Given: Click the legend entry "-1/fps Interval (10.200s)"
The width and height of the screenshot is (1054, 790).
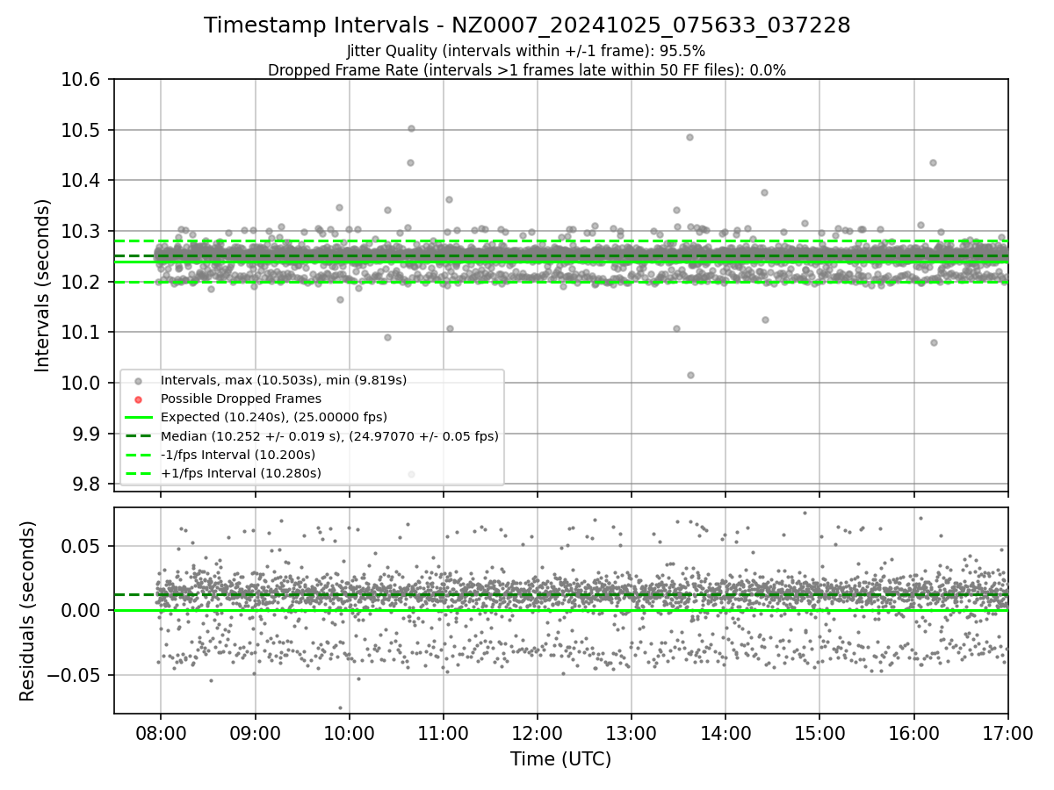Looking at the screenshot, I should pyautogui.click(x=238, y=455).
